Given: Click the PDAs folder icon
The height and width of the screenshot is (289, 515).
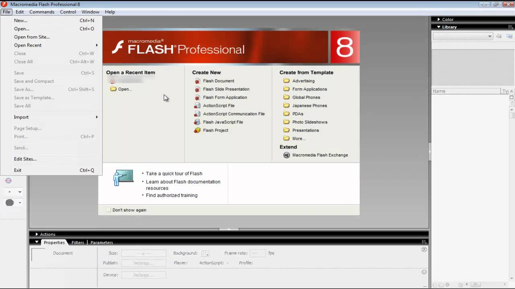Looking at the screenshot, I should [x=286, y=114].
